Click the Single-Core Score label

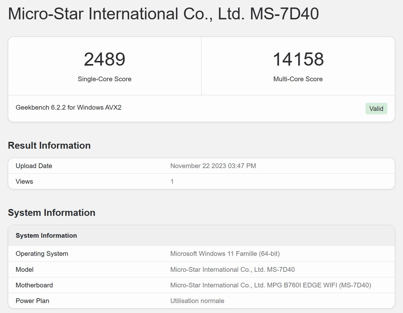point(105,79)
